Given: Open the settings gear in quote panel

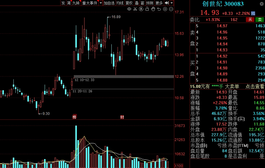Looking at the screenshot, I should (262, 4).
